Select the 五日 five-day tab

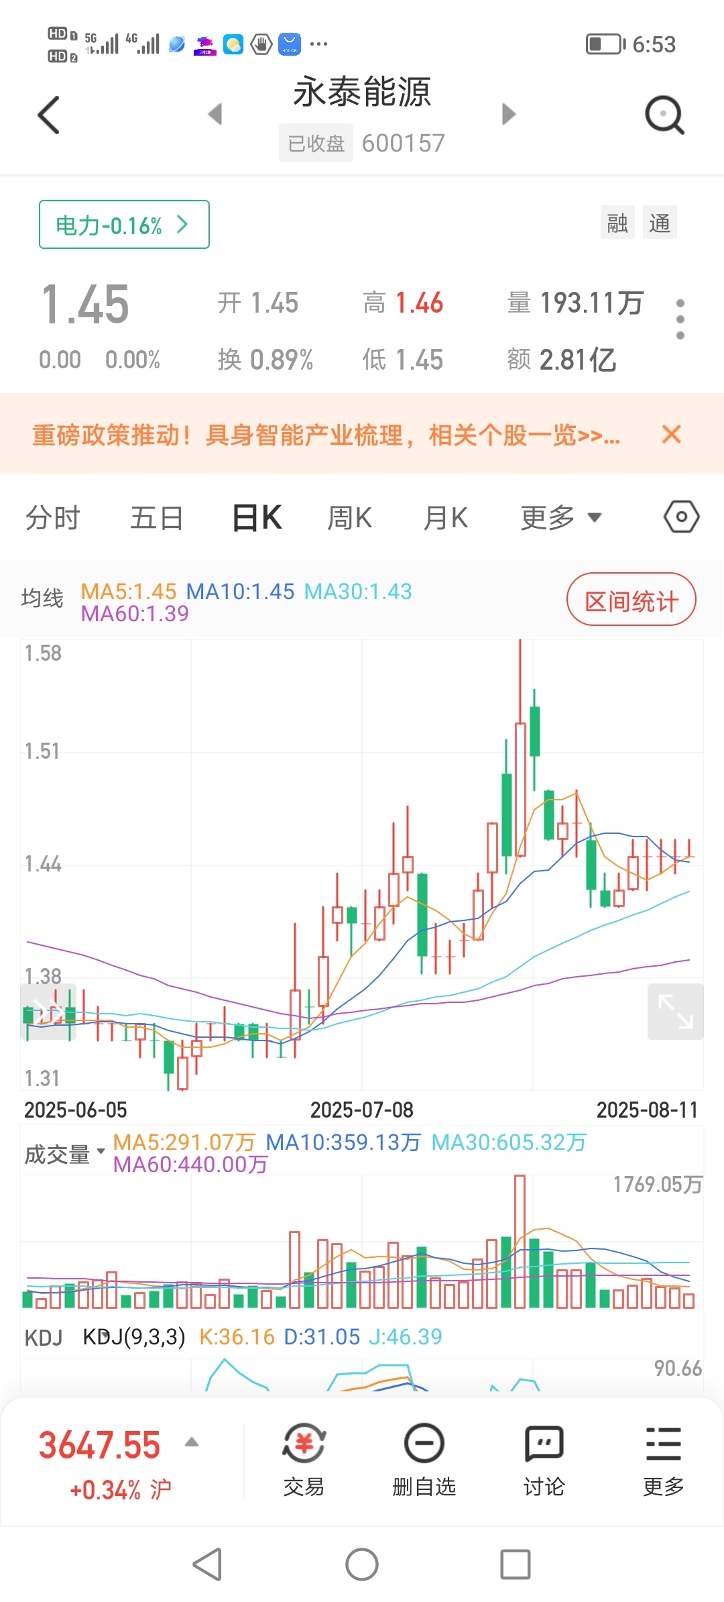(x=156, y=518)
